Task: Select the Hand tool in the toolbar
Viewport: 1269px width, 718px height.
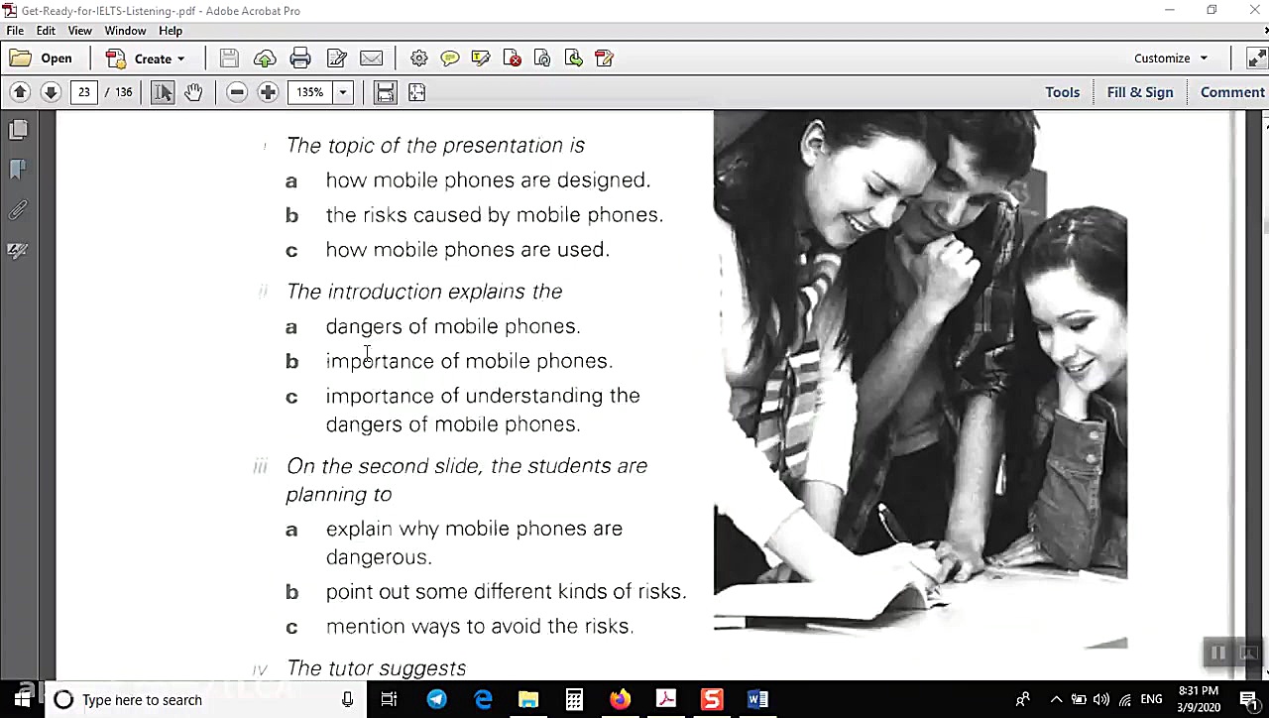Action: (x=194, y=92)
